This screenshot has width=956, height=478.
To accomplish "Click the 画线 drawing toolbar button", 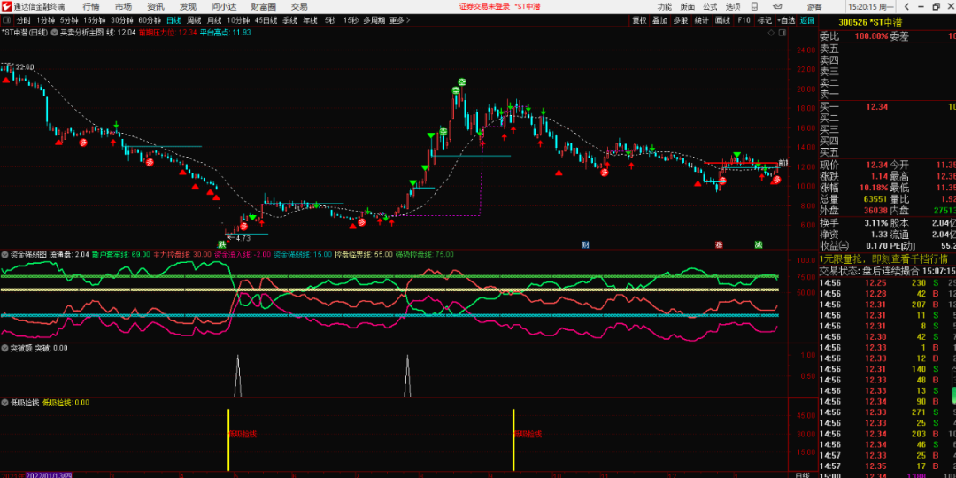I will coord(722,20).
